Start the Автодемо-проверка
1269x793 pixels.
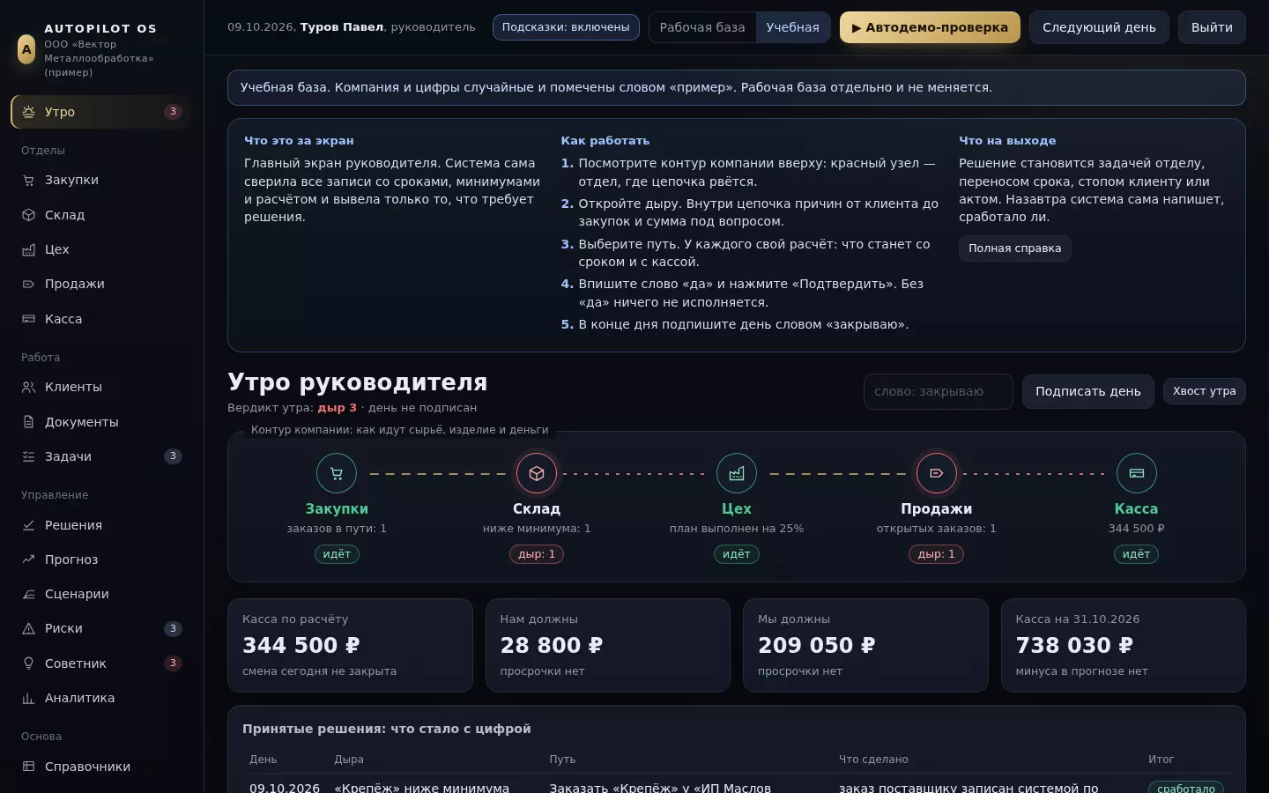tap(930, 27)
